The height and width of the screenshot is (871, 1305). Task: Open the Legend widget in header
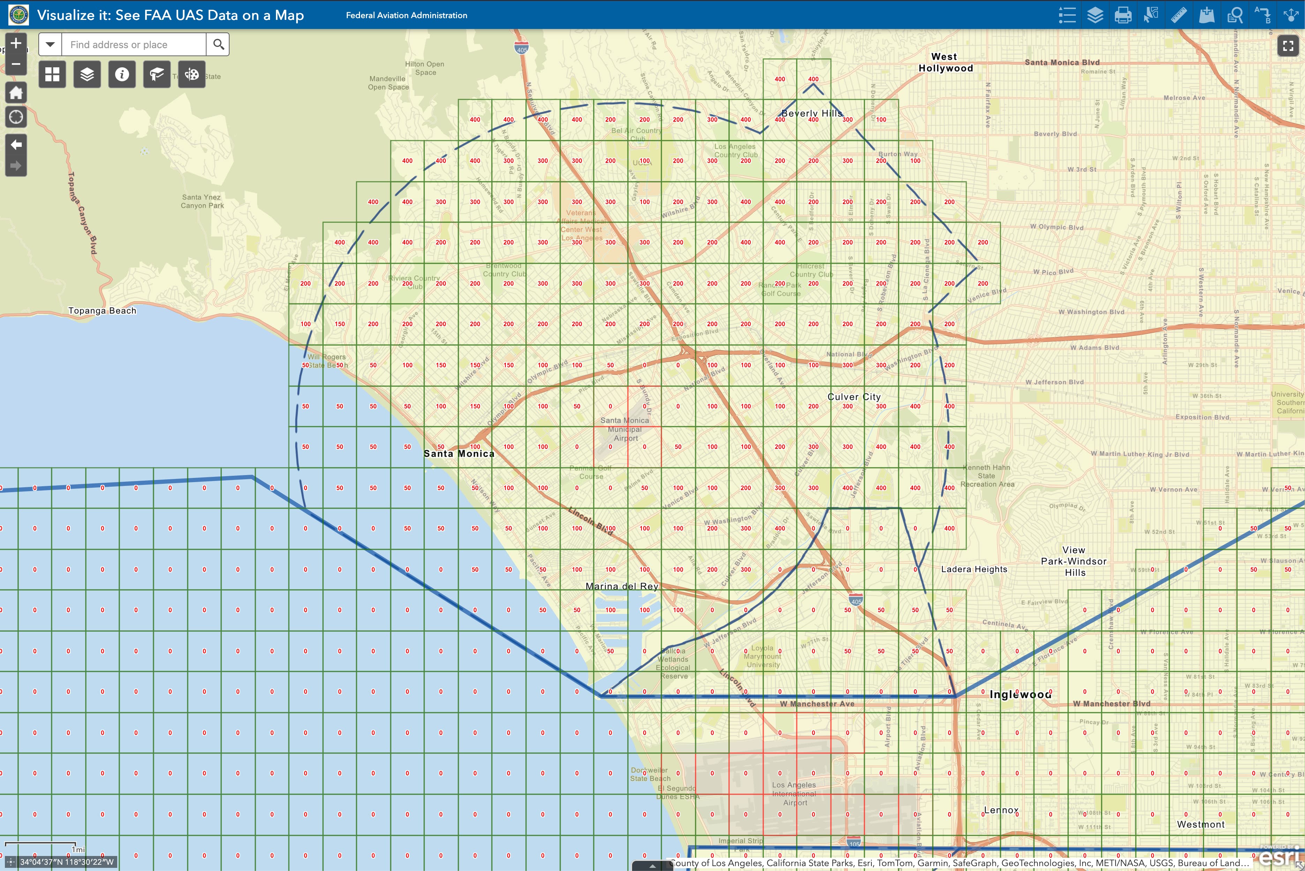(1067, 15)
